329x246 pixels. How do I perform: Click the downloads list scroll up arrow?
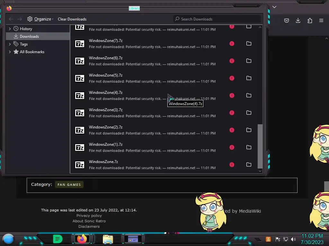coord(260,27)
